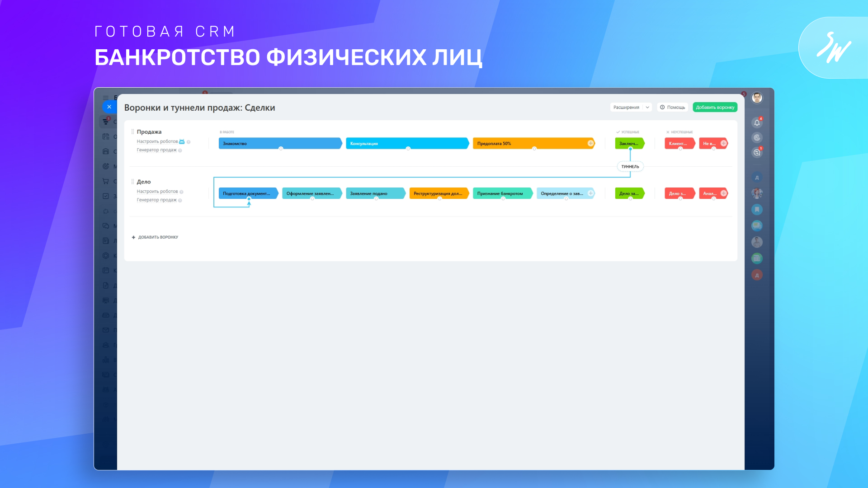Screen dimensions: 868x488
Task: Click plus icon on Определение о зав... stage
Action: tap(590, 193)
